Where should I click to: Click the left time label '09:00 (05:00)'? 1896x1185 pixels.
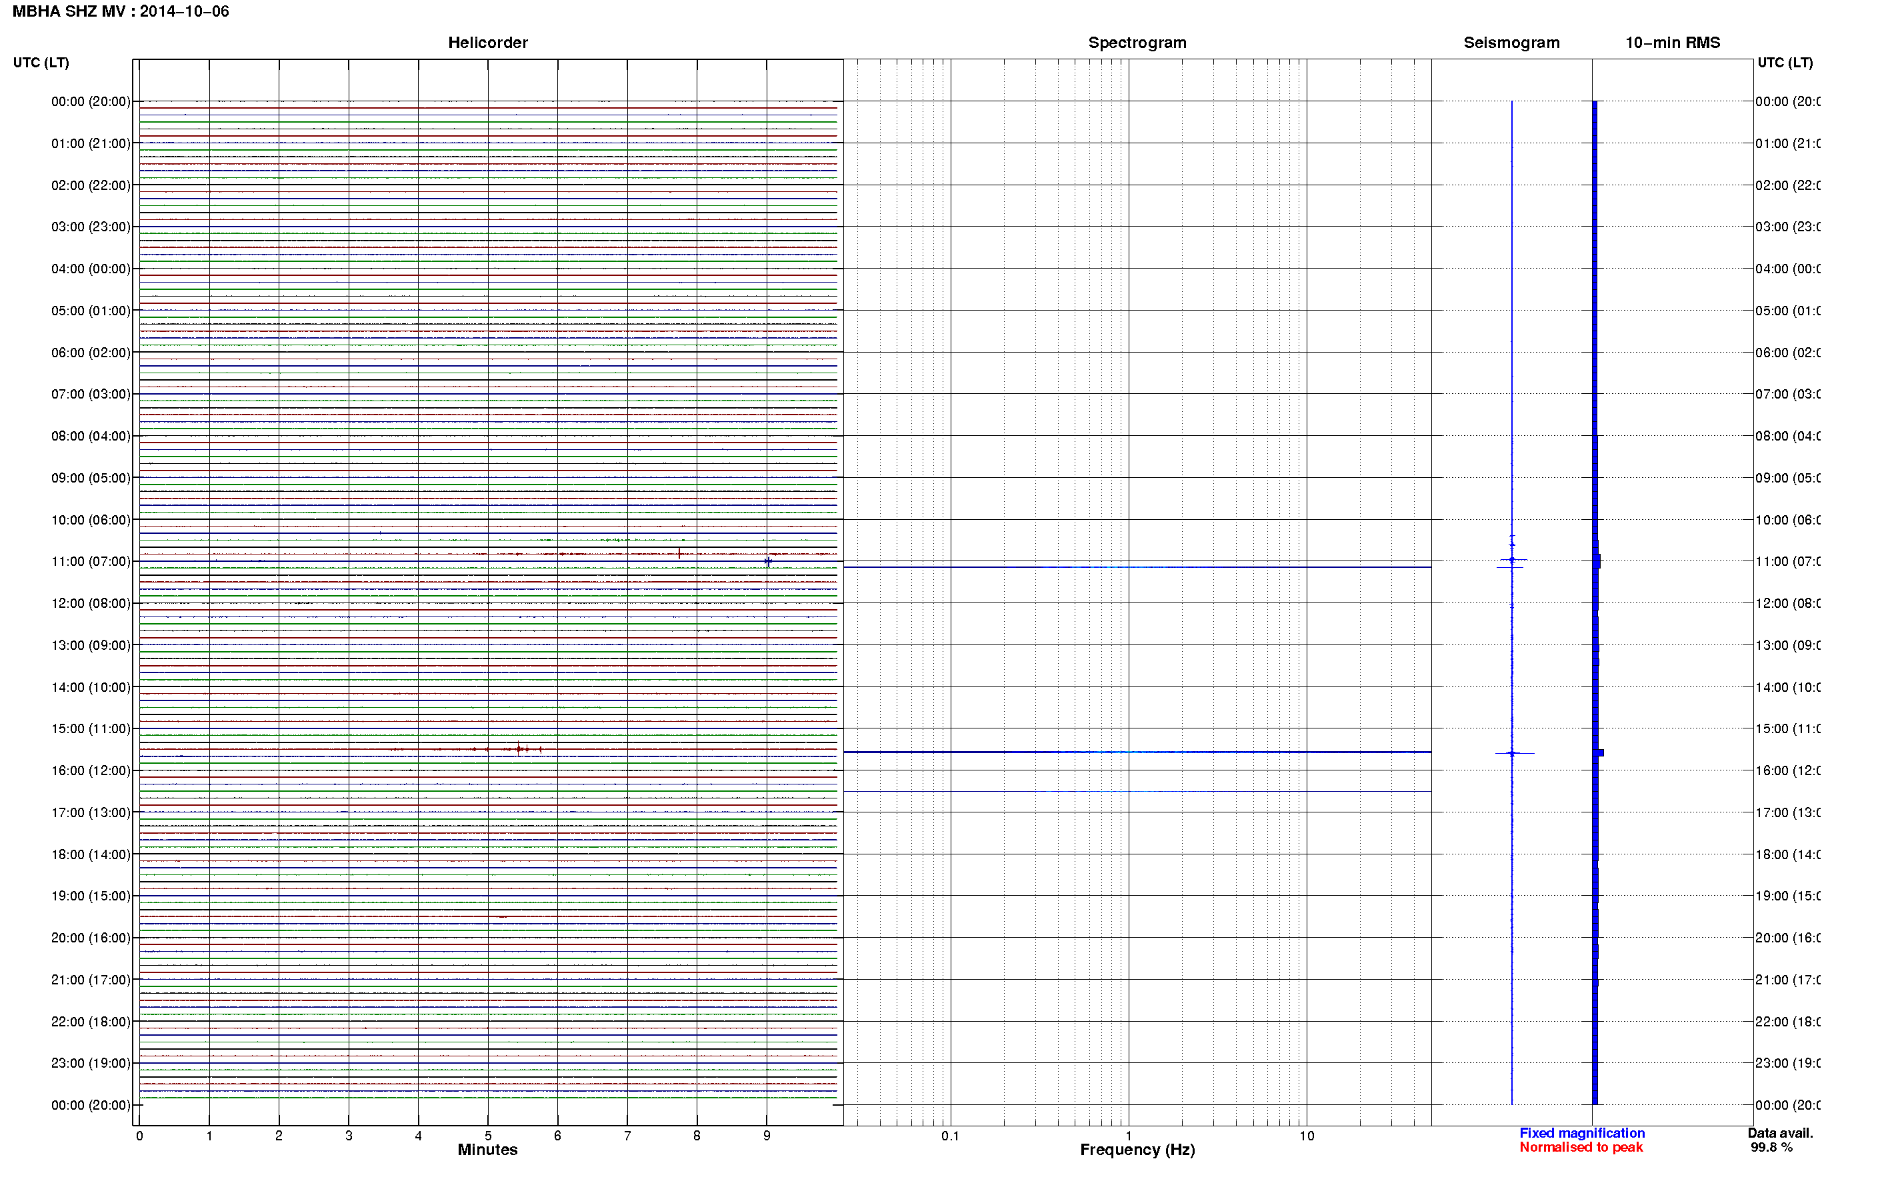coord(91,477)
